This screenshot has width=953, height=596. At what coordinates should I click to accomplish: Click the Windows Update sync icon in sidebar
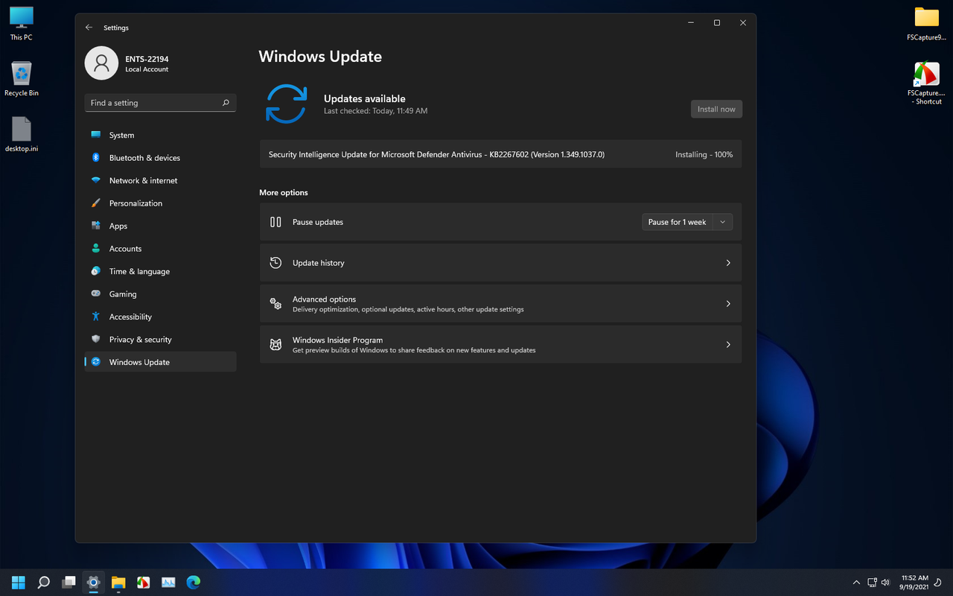click(95, 362)
